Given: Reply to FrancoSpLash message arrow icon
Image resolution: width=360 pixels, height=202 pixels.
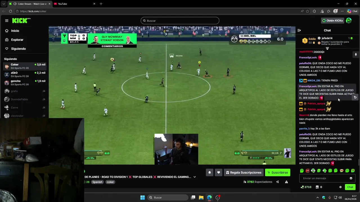Looking at the screenshot, I should (355, 97).
